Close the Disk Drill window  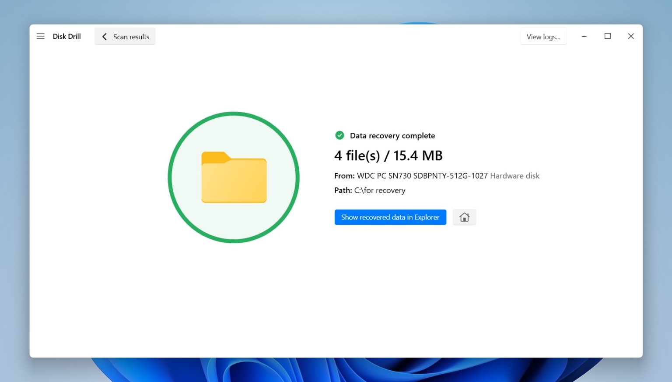coord(630,36)
